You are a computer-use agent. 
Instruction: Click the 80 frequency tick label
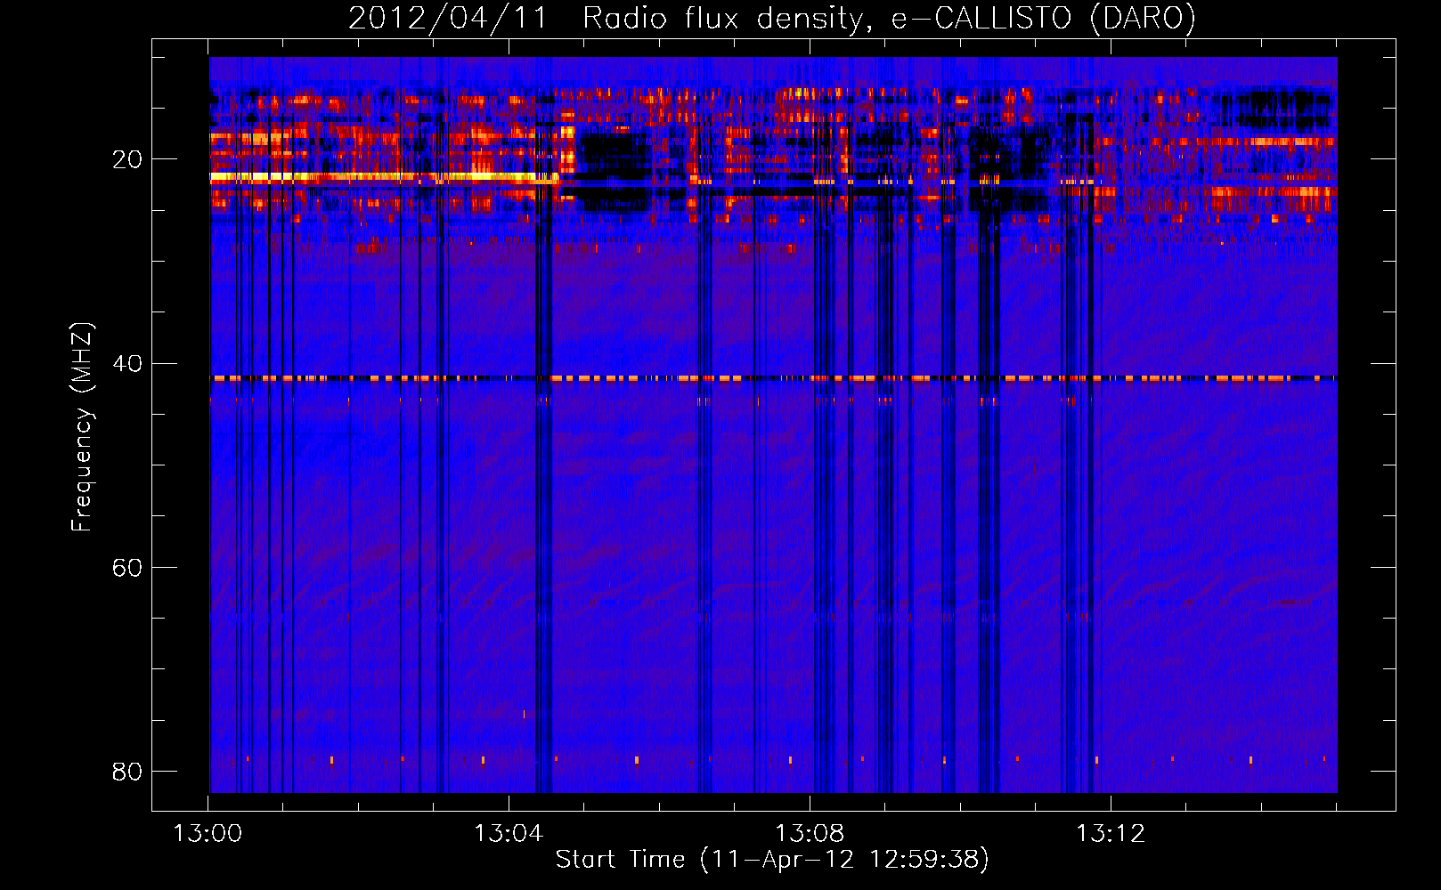click(x=127, y=771)
